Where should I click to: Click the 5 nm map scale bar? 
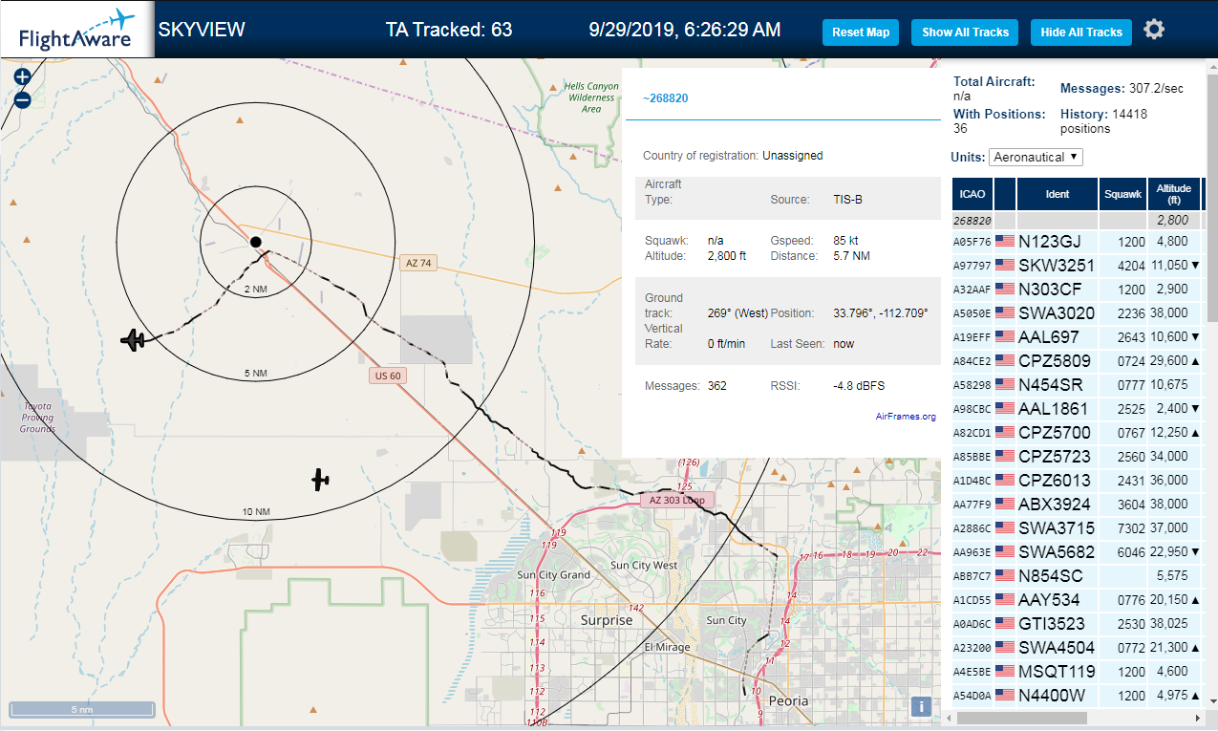tap(82, 710)
